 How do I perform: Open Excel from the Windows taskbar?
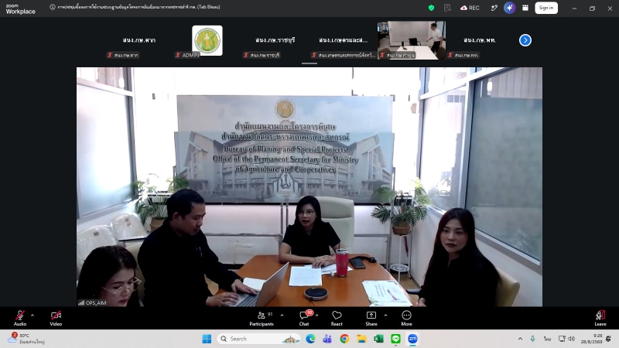click(378, 339)
